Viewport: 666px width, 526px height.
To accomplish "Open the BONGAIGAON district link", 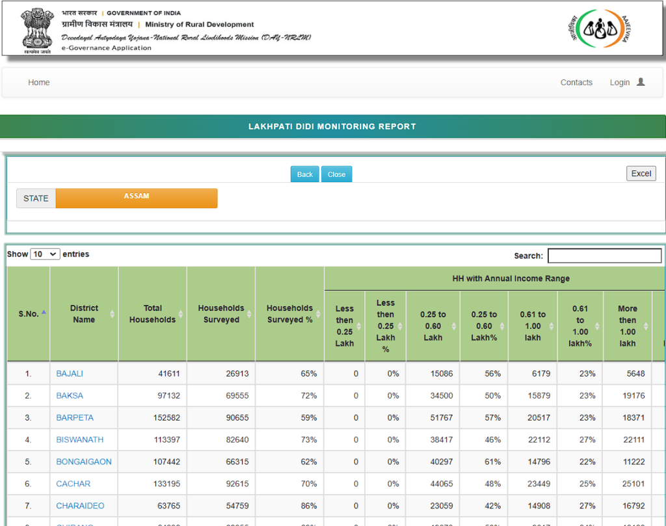I will click(84, 462).
